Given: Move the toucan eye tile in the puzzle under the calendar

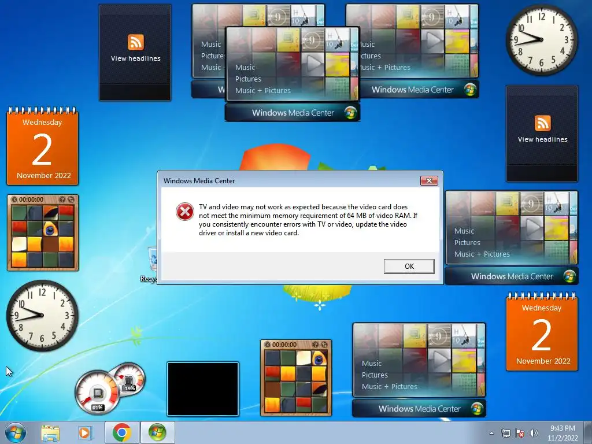Looking at the screenshot, I should [x=51, y=229].
